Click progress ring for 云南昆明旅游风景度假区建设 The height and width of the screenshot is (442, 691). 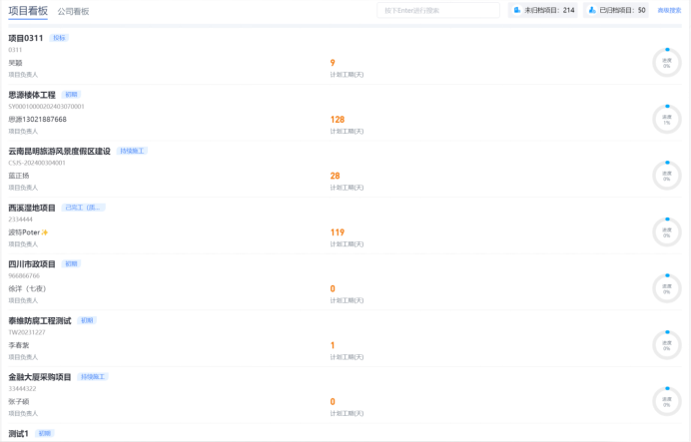(666, 176)
